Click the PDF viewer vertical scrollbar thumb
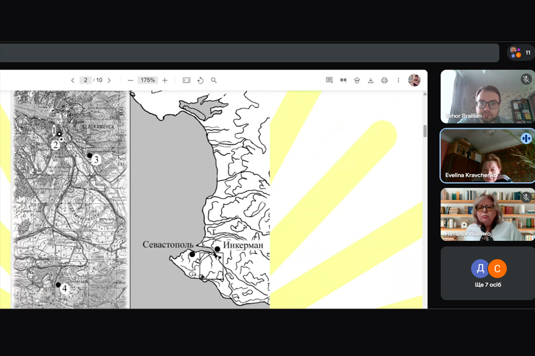 (x=425, y=131)
